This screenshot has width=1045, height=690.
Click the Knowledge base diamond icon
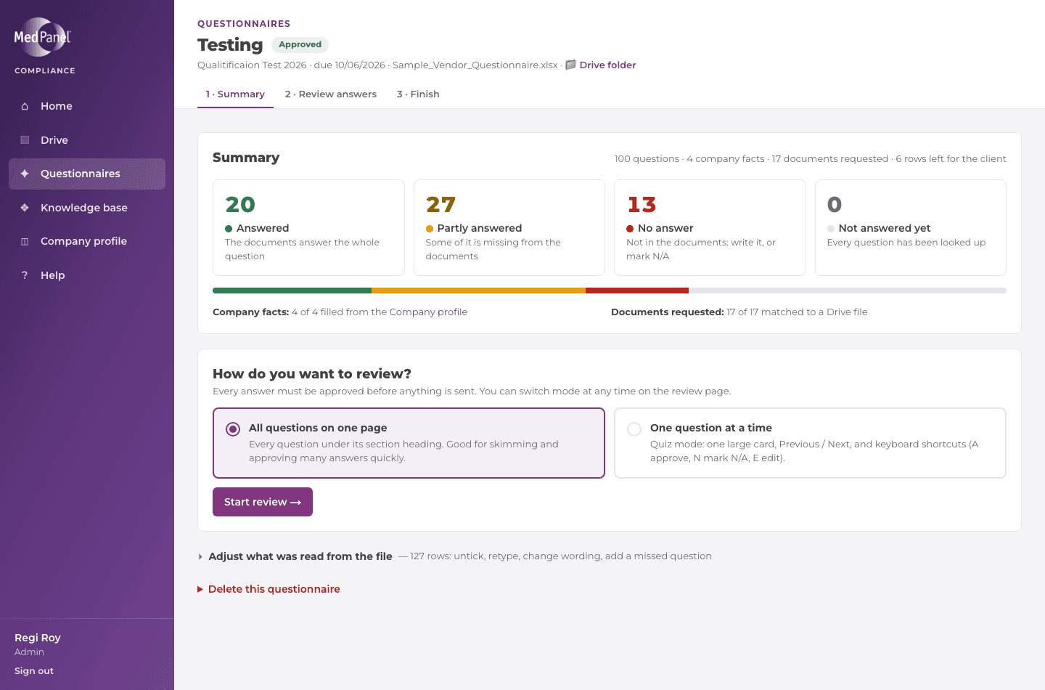(x=25, y=208)
